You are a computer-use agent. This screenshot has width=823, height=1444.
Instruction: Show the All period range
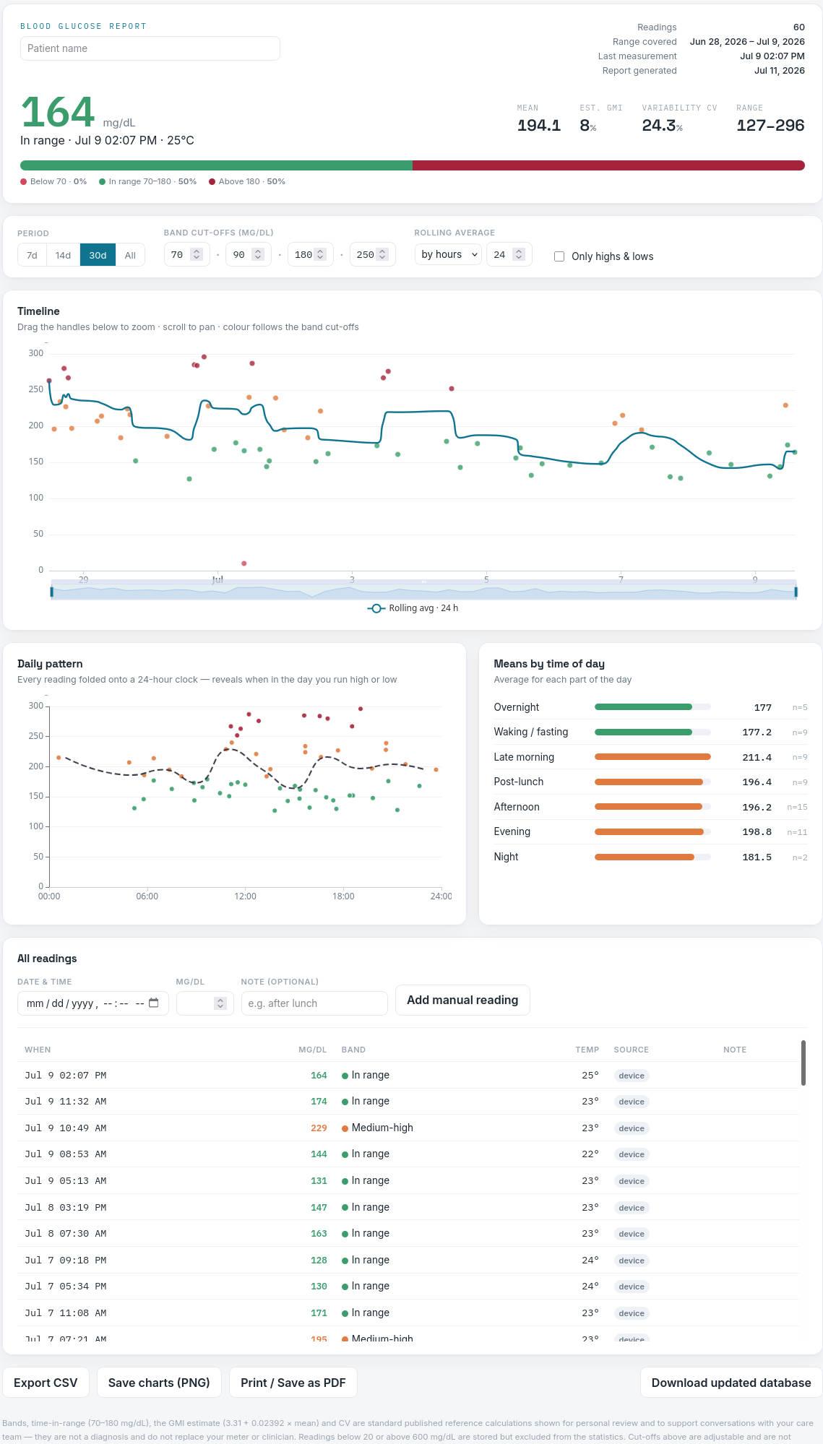pyautogui.click(x=130, y=255)
